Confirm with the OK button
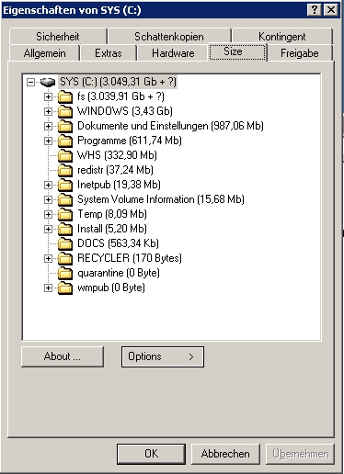Image resolution: width=344 pixels, height=474 pixels. [151, 454]
